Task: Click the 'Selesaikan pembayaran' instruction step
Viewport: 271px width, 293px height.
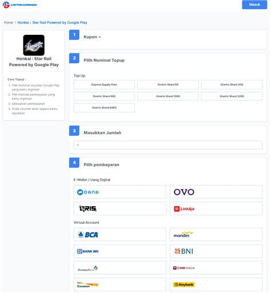Action: pos(28,104)
